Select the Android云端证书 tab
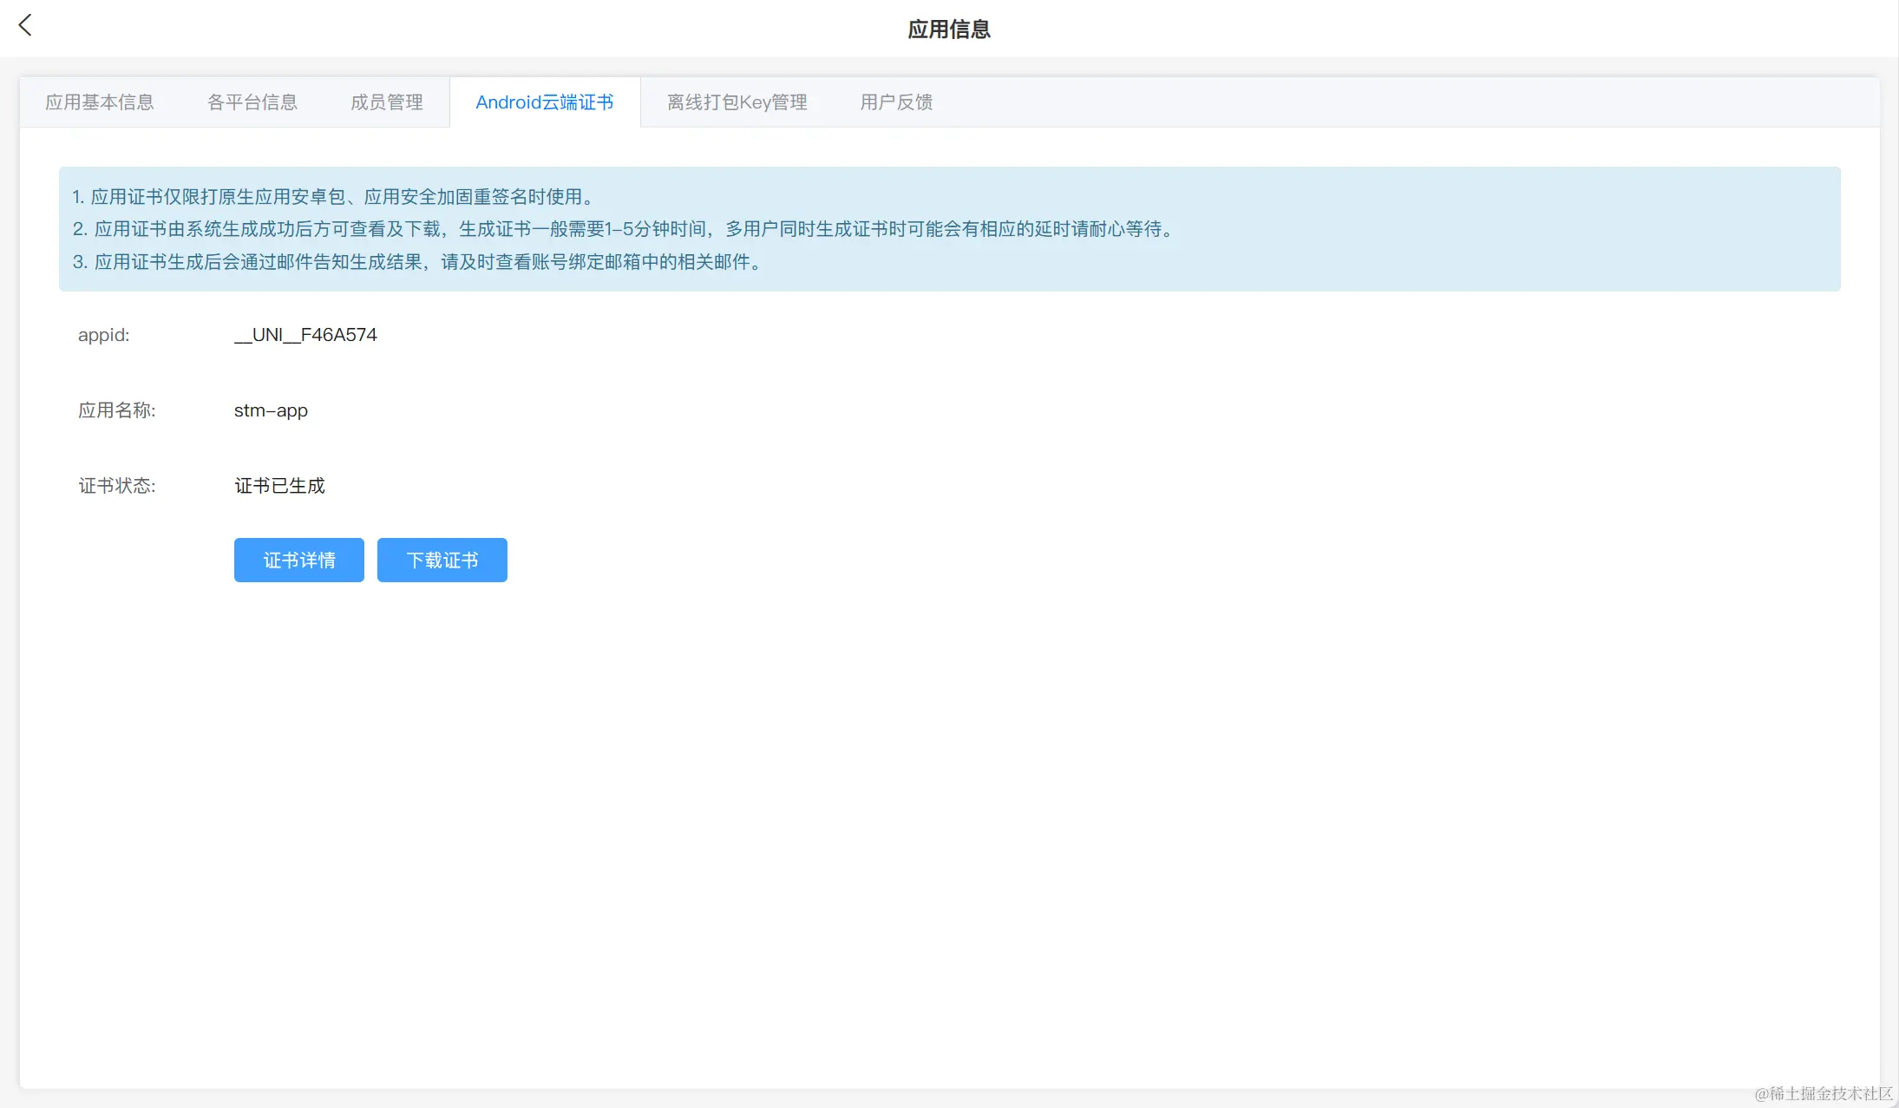Viewport: 1899px width, 1108px height. 544,102
